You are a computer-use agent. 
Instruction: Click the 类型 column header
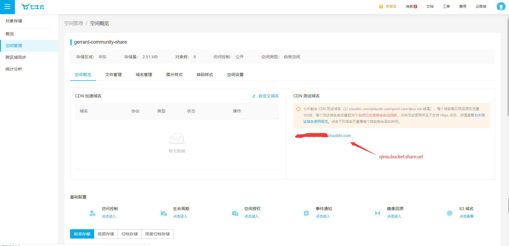161,111
